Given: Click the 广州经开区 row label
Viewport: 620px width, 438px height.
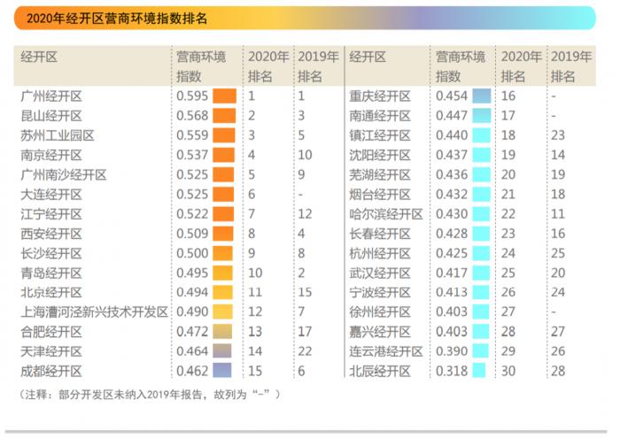Looking at the screenshot, I should pos(51,96).
